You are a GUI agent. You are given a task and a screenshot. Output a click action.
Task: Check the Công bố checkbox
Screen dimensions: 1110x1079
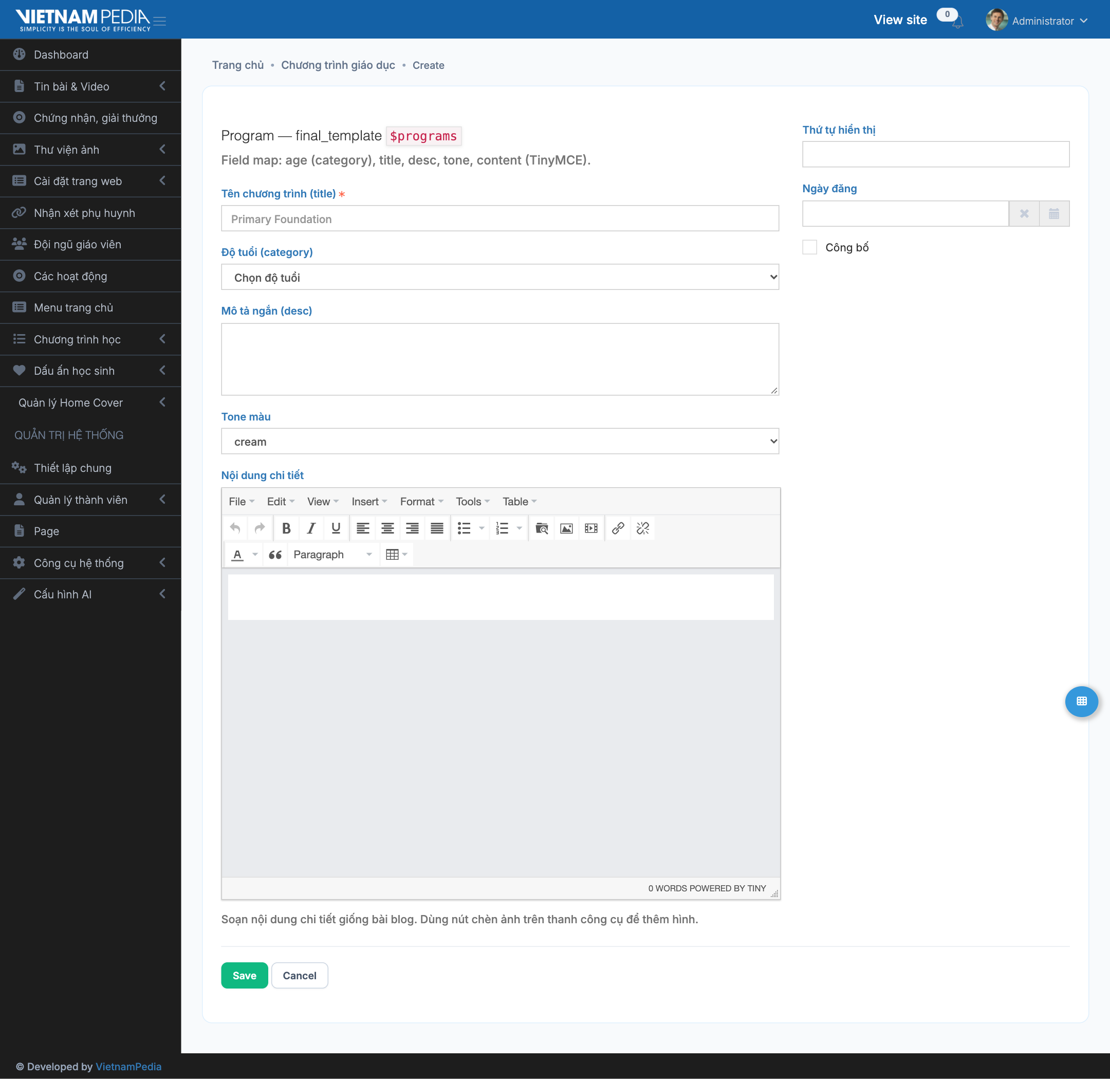[810, 247]
